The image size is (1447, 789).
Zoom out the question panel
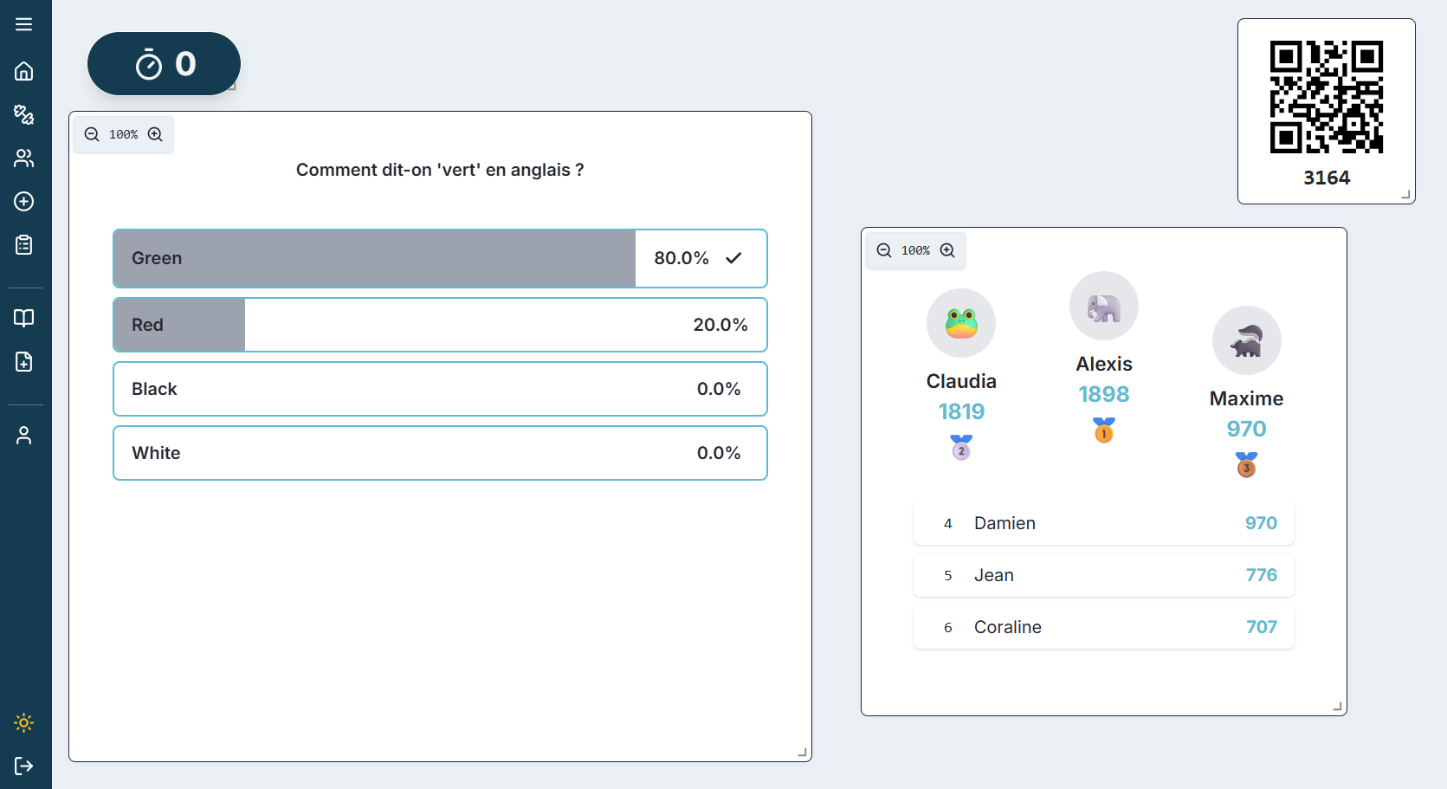click(92, 134)
